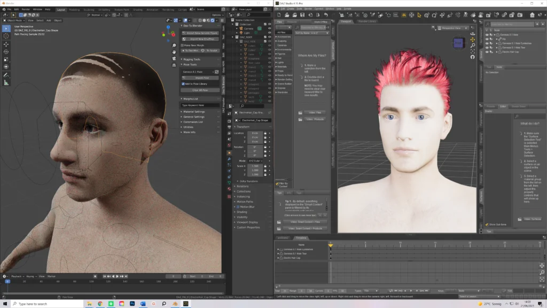Toggle Motion Blur checkbox in object properties
The height and width of the screenshot is (308, 547).
click(x=238, y=207)
